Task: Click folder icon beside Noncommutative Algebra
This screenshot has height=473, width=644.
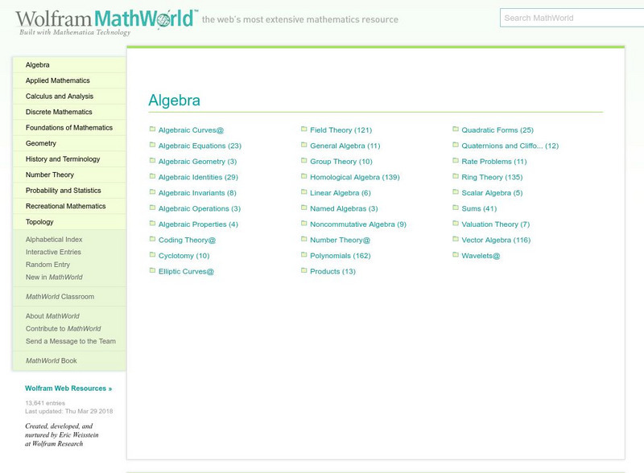Action: 304,224
